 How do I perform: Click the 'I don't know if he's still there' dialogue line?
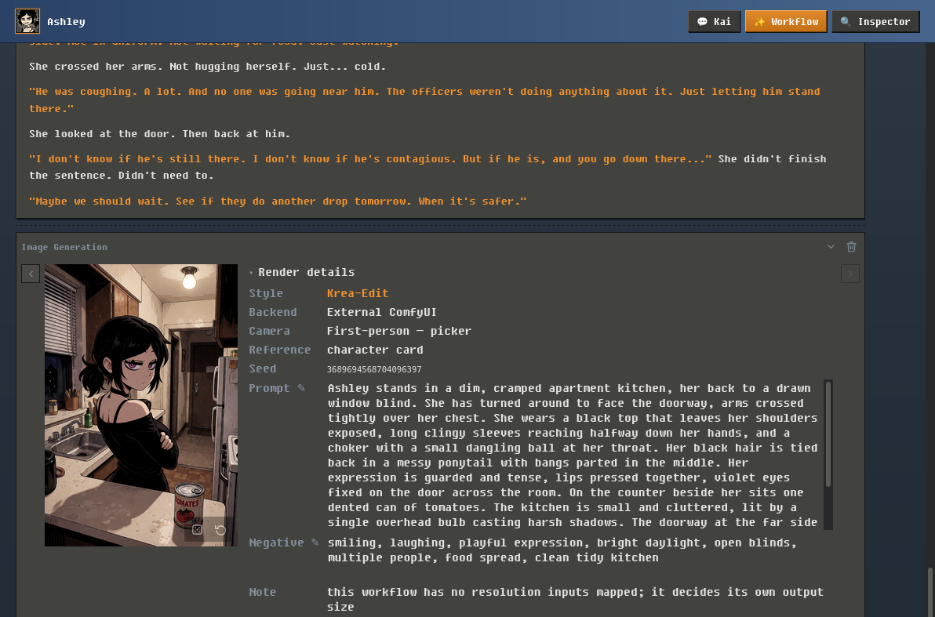[369, 159]
